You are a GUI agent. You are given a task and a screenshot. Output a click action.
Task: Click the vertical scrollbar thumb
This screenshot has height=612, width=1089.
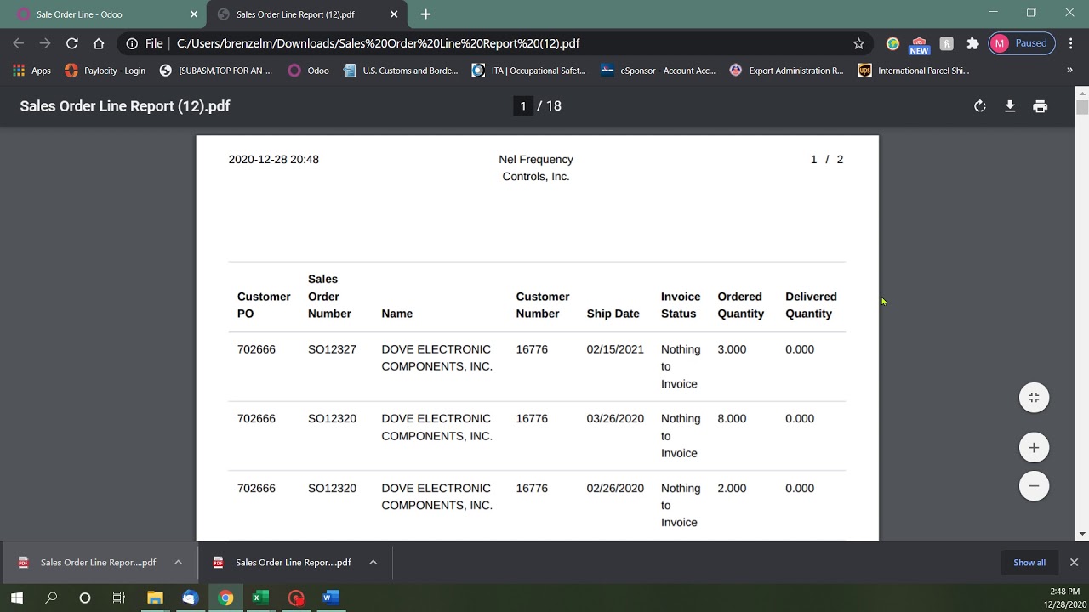point(1082,108)
